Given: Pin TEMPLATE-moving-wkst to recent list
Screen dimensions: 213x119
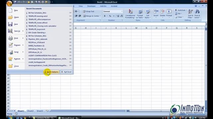Looking at the screenshot, I should pos(70,16).
